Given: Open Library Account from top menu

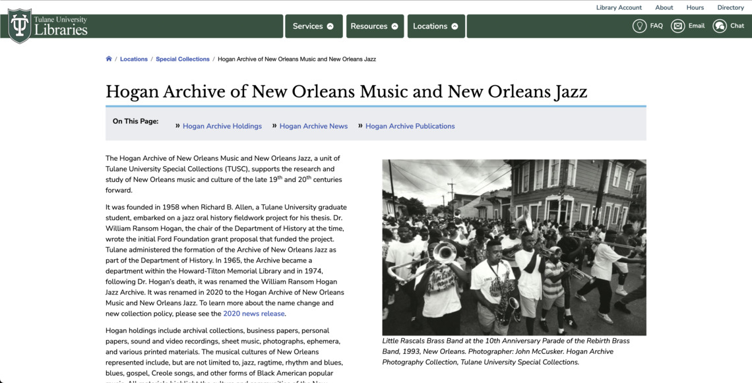Looking at the screenshot, I should (619, 7).
